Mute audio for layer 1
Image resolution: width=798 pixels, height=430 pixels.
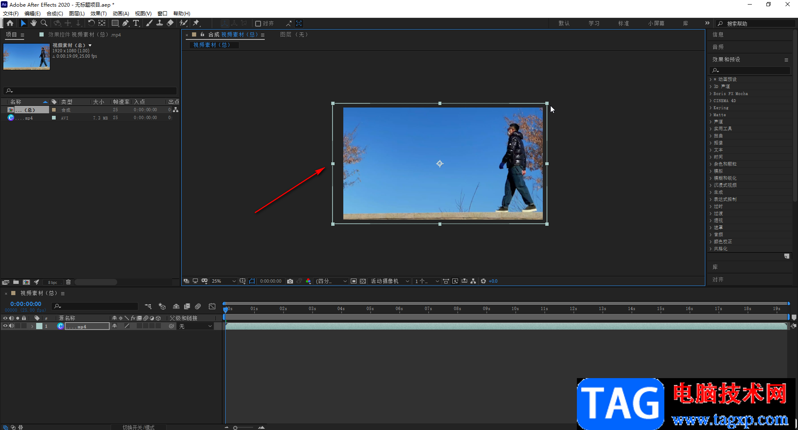pyautogui.click(x=12, y=326)
